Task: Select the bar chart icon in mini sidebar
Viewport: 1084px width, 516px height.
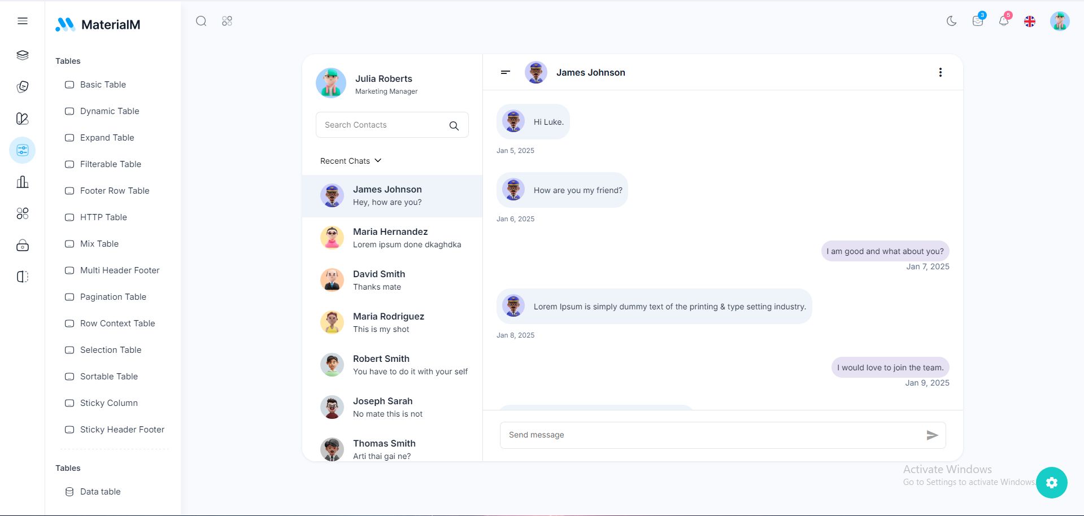Action: (23, 182)
